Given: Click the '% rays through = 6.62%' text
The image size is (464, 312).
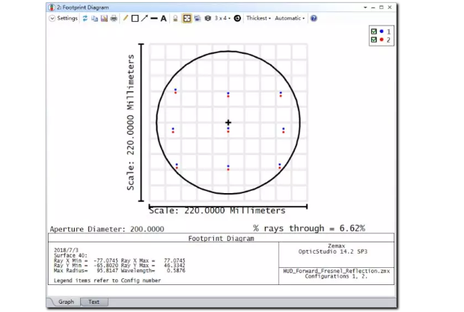Looking at the screenshot, I should coord(309,228).
